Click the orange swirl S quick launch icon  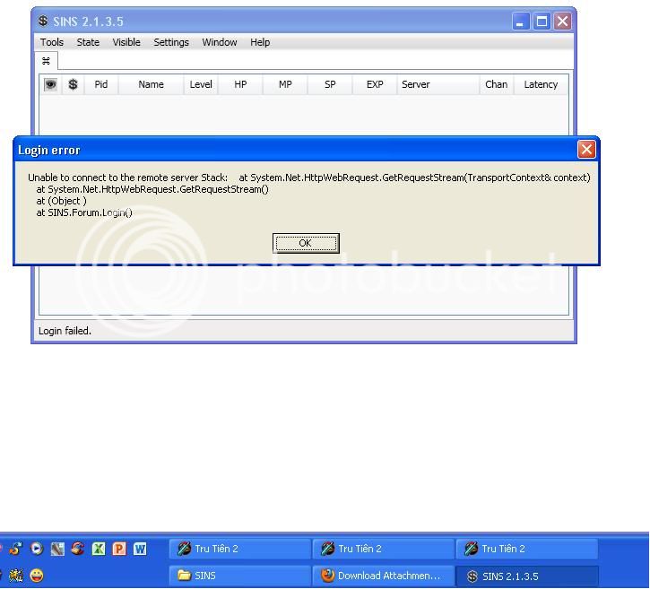pyautogui.click(x=16, y=549)
